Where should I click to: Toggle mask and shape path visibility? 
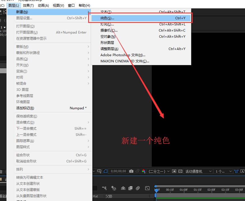click(x=106, y=171)
